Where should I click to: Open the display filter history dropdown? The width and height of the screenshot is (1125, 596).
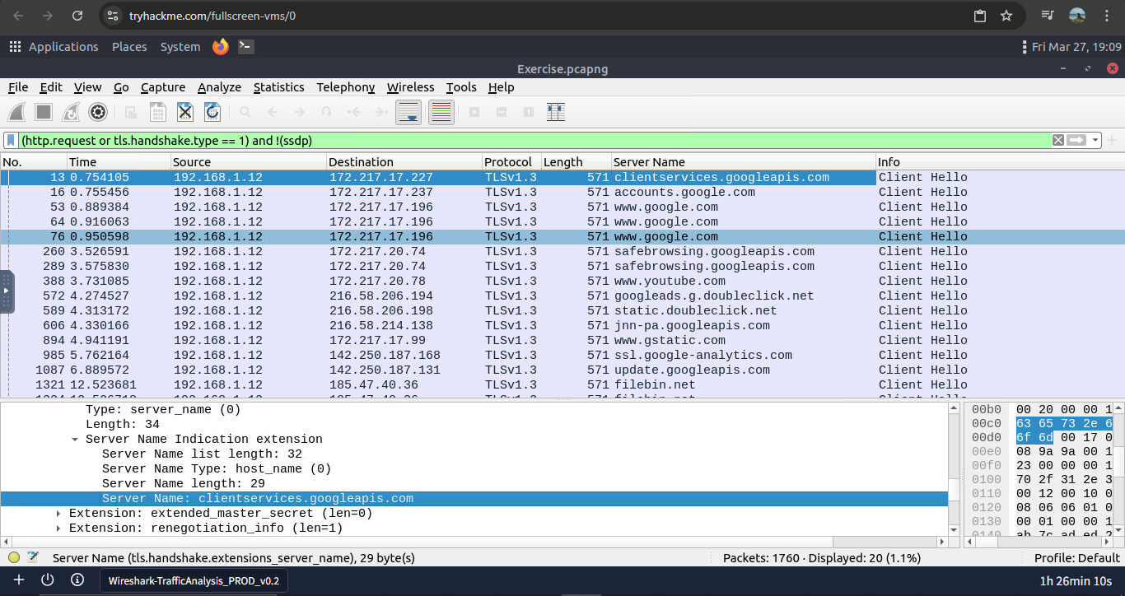1095,140
